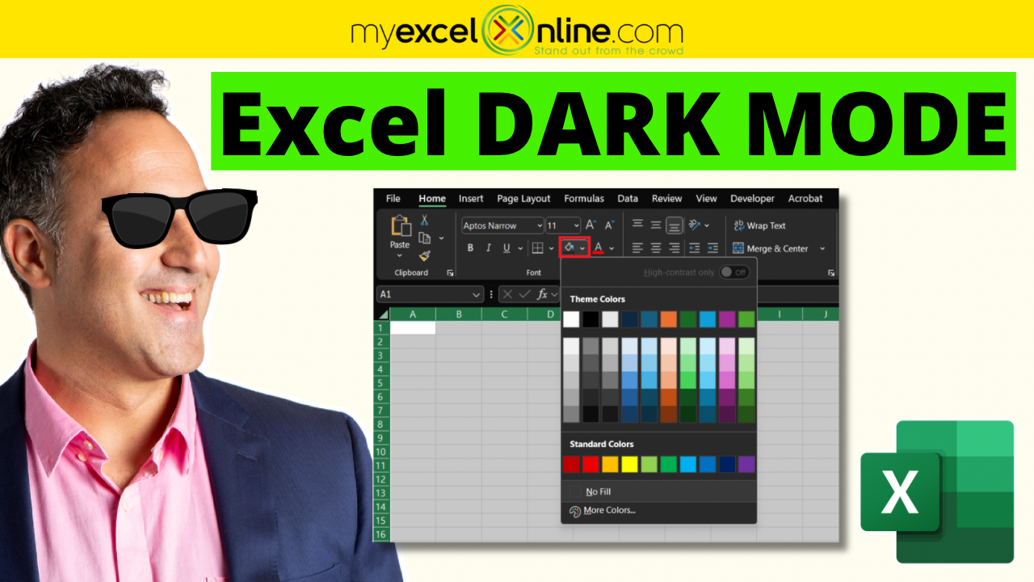Click the Copy icon
This screenshot has width=1034, height=582.
tap(424, 238)
